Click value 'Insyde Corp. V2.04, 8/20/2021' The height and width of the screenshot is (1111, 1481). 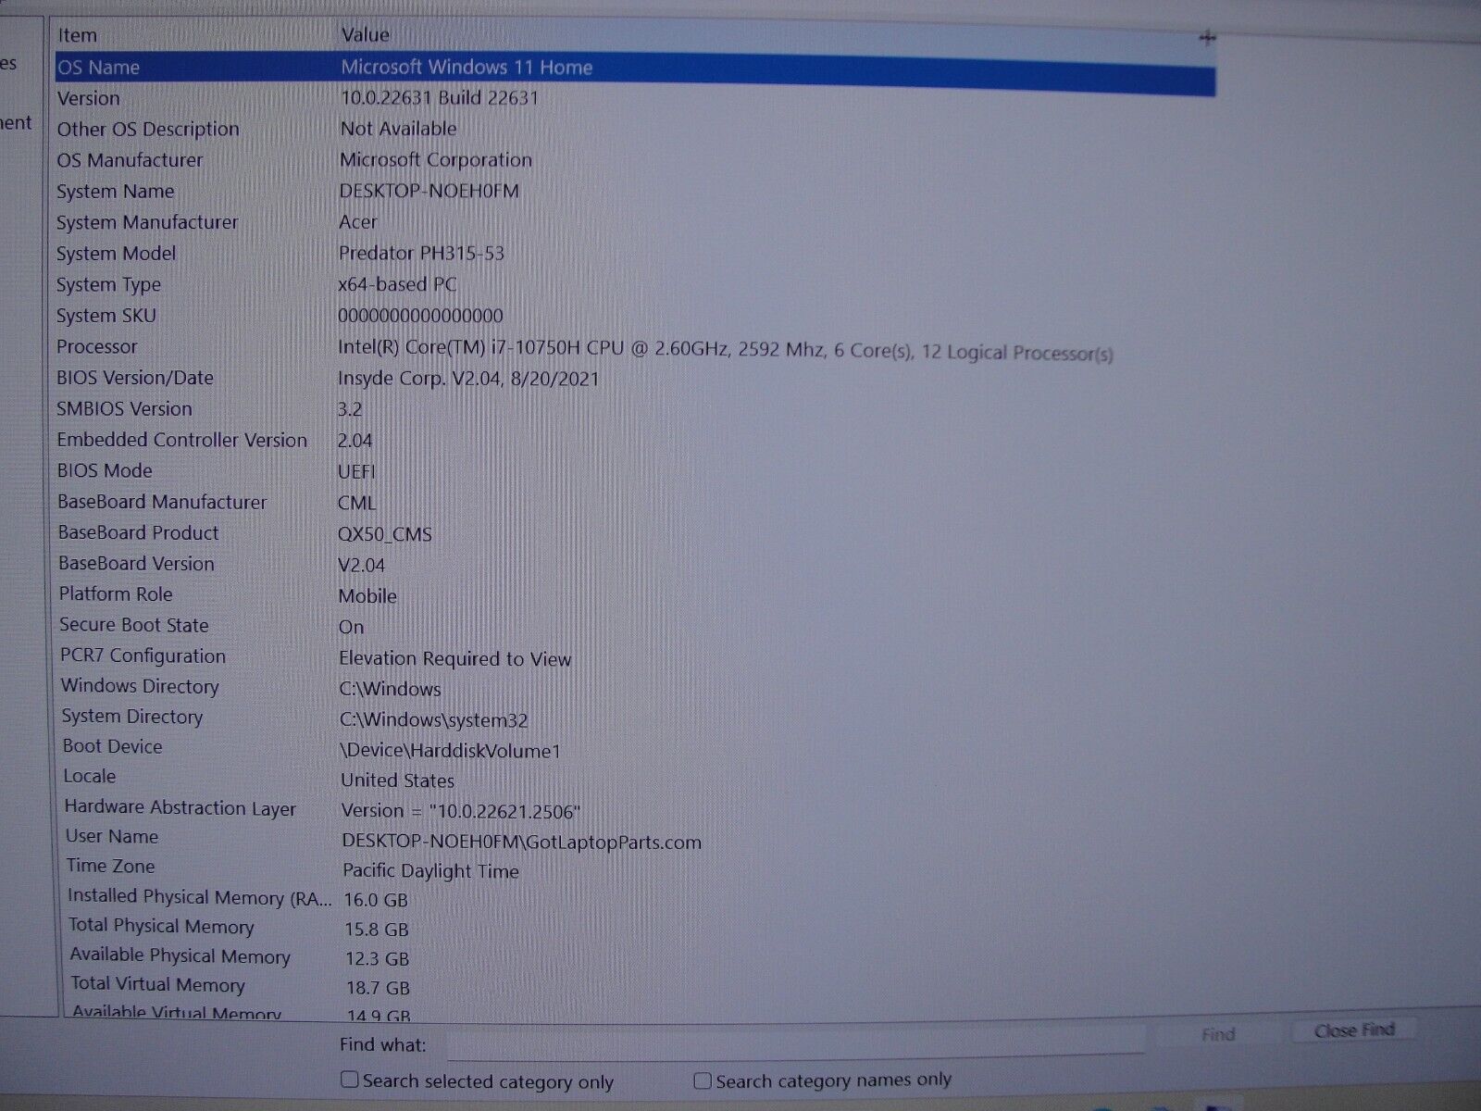(468, 379)
